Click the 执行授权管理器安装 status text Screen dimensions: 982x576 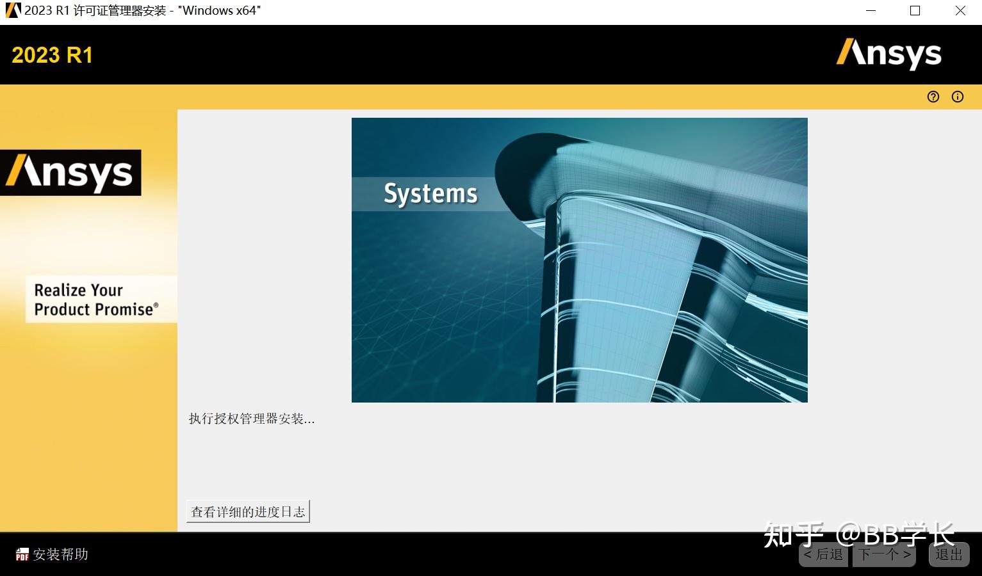(x=251, y=419)
